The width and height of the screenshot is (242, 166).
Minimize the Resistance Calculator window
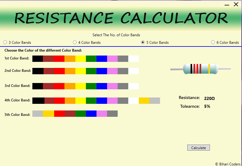point(227,5)
